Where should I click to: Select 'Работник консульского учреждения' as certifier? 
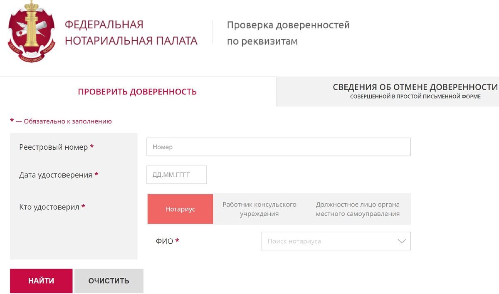click(260, 209)
